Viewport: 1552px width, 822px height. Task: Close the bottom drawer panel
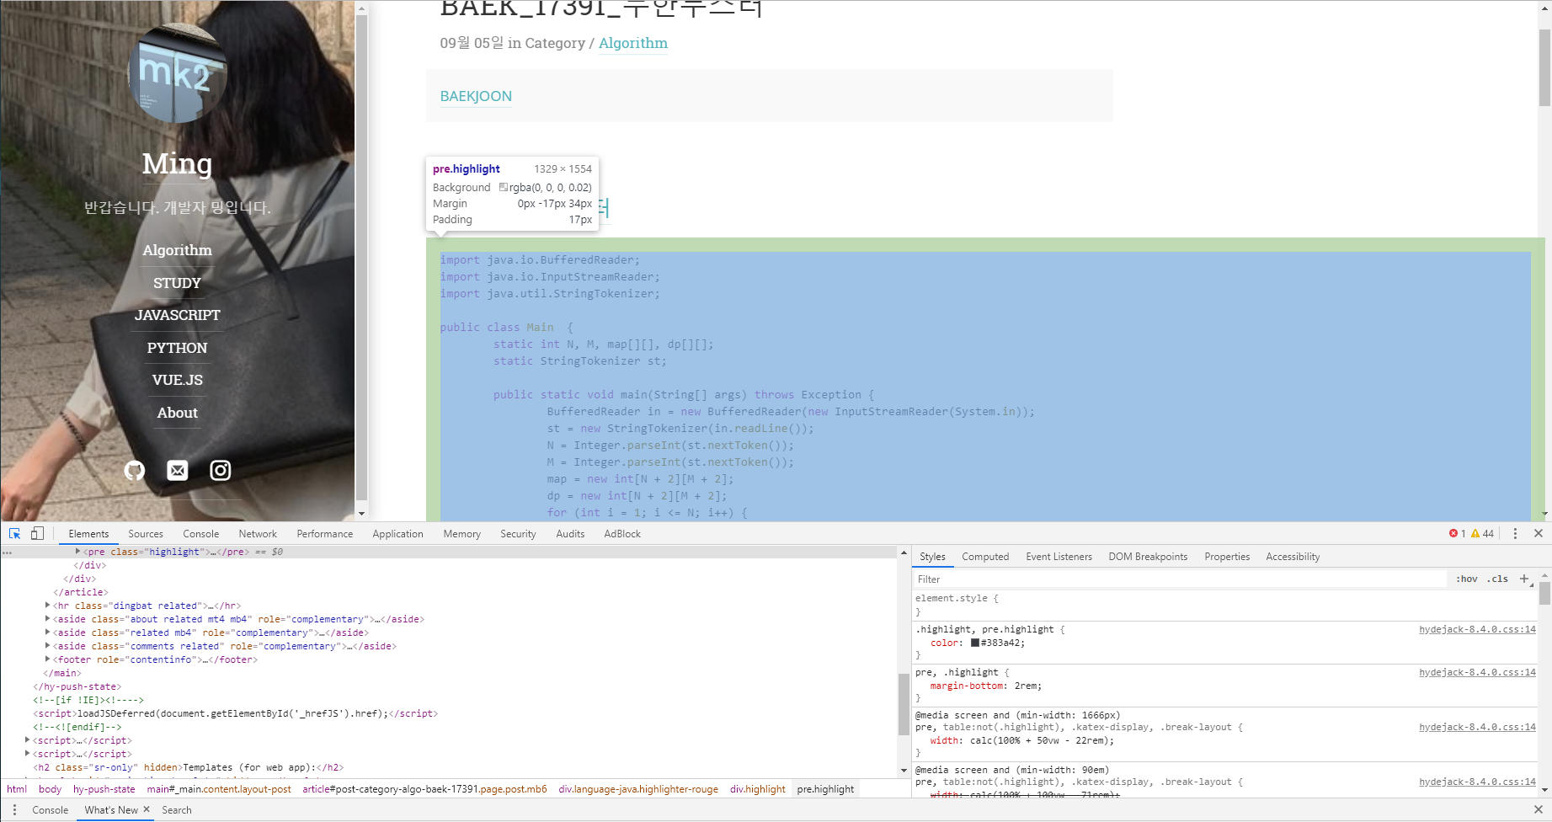pos(1539,809)
